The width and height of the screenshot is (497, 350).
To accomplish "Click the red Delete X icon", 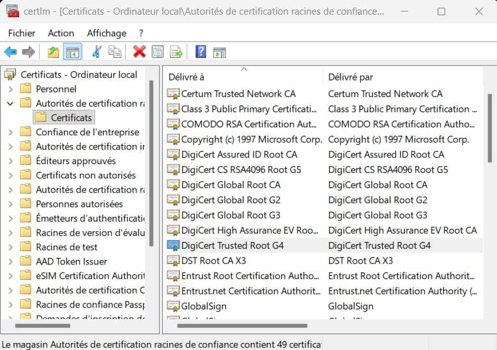I will [x=139, y=52].
